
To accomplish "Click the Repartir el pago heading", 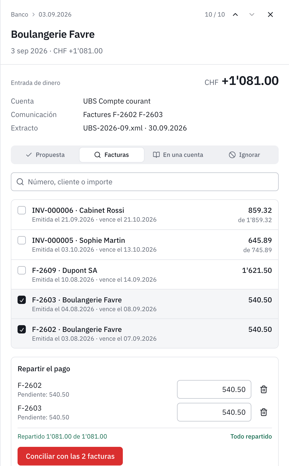I will [44, 369].
